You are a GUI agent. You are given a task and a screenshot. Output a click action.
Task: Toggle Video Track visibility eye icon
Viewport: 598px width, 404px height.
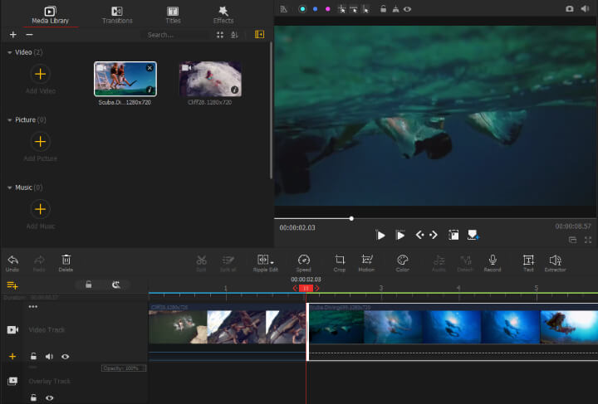point(65,356)
